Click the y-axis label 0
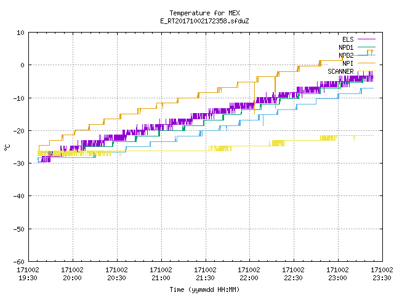Image resolution: width=394 pixels, height=295 pixels. 22,65
